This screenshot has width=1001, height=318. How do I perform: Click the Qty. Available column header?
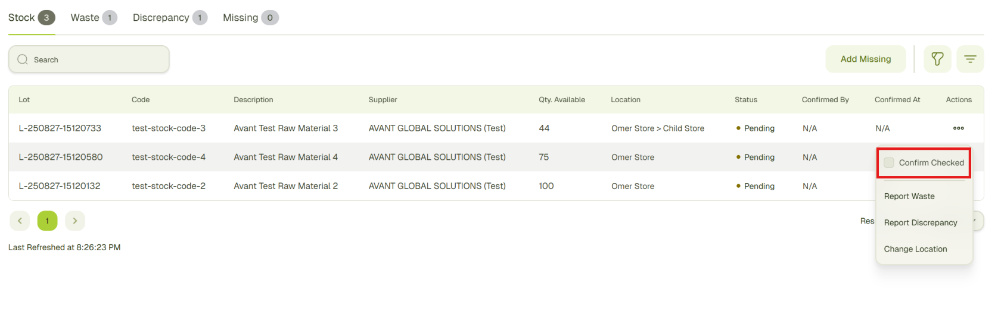[561, 100]
